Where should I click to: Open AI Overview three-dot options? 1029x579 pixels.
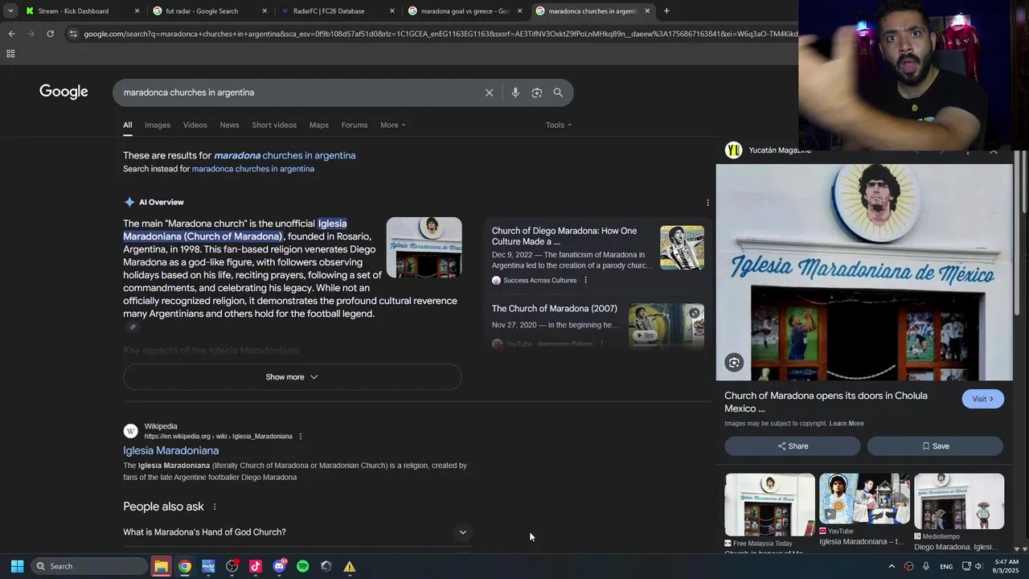point(707,203)
